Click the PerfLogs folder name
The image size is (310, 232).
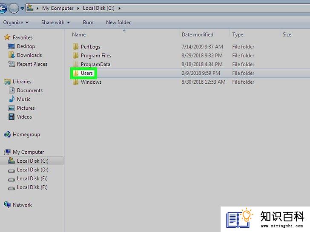(x=91, y=47)
